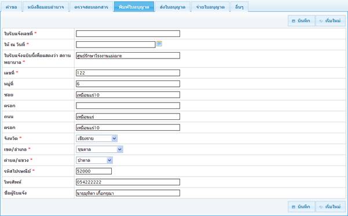This screenshot has width=348, height=216.
Task: Focus the รหัสไปรษณีย์ field with 52000
Action: point(94,171)
